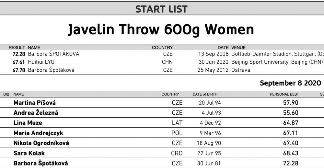This screenshot has width=324, height=168.
Task: Click the START LIST header
Action: (x=161, y=9)
